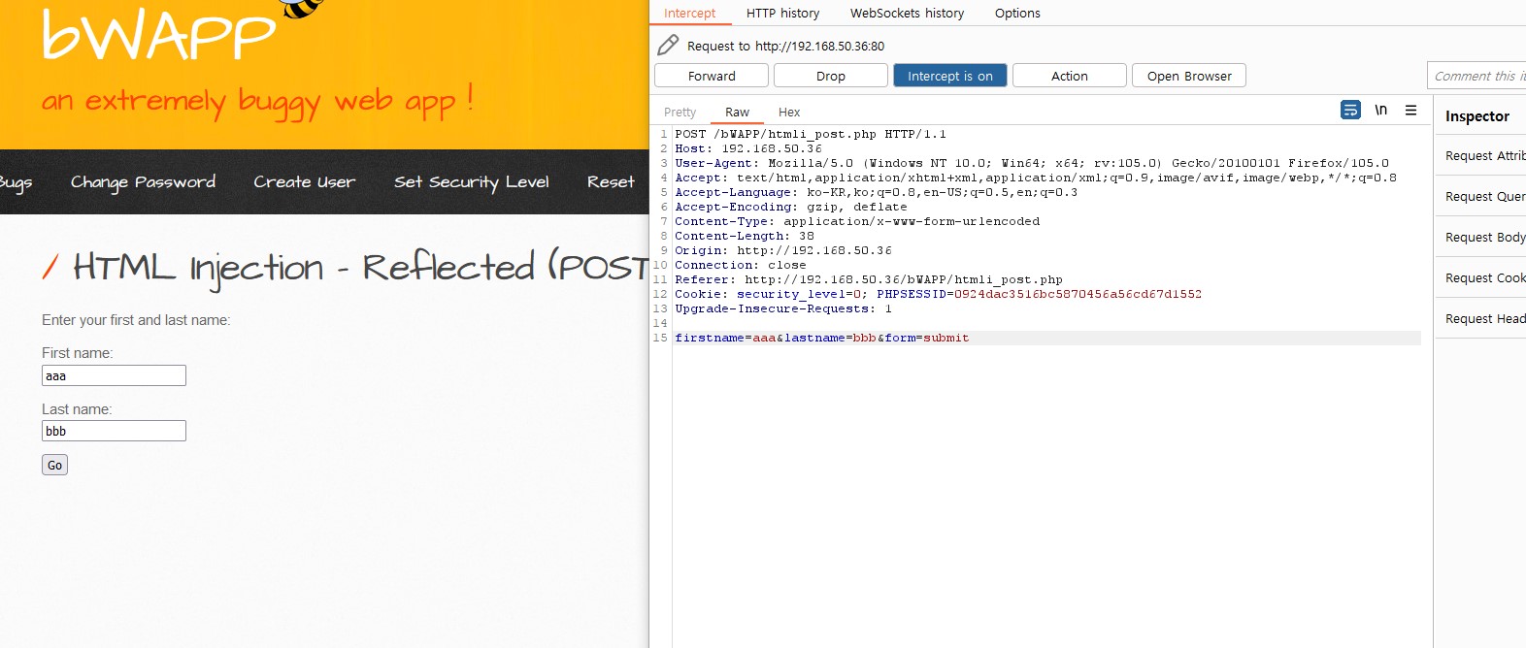The height and width of the screenshot is (648, 1526).
Task: Select the Raw request view tab
Action: pyautogui.click(x=737, y=112)
